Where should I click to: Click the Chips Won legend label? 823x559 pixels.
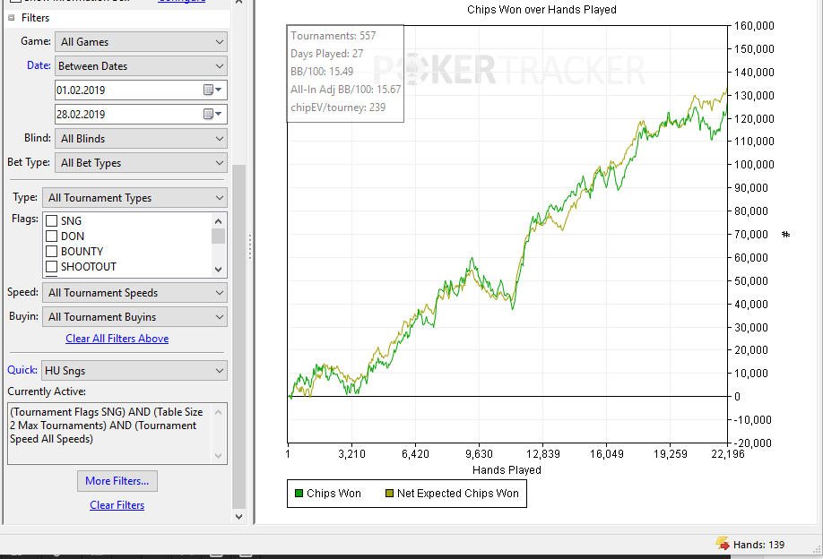334,494
